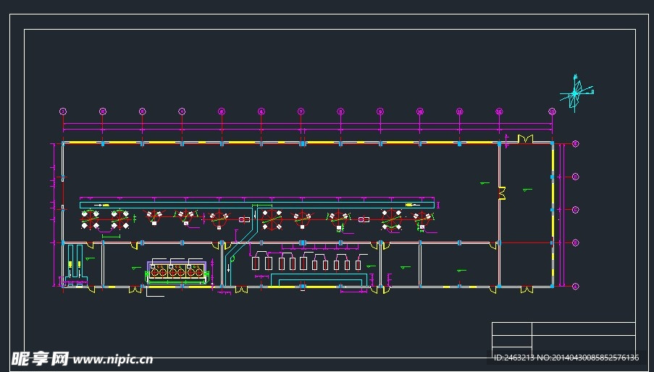Image resolution: width=654 pixels, height=372 pixels.
Task: Select the leftmost column grid bubble at top
Action: coord(63,111)
